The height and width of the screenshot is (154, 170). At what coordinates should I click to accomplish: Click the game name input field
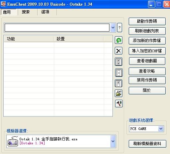57,28
